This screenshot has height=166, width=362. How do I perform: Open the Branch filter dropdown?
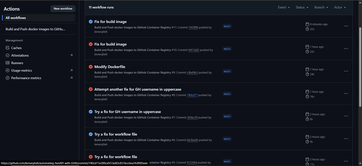321,7
